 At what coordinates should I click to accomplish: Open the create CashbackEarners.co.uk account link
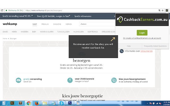[142, 38]
